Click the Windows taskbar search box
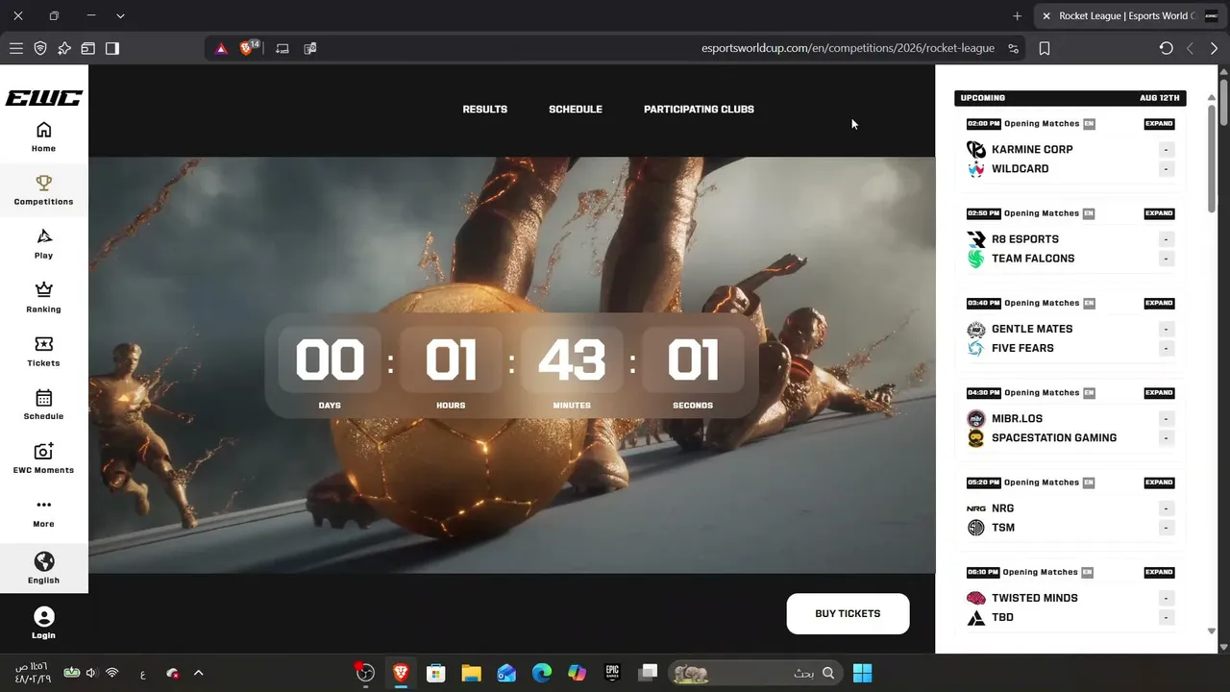This screenshot has width=1230, height=692. (x=754, y=673)
